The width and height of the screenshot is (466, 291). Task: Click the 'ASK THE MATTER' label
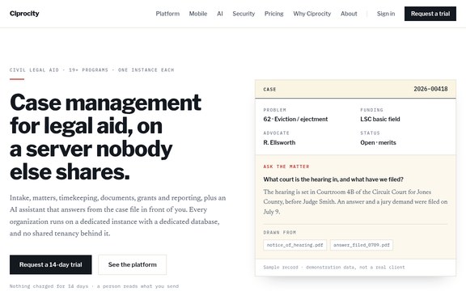pos(286,167)
